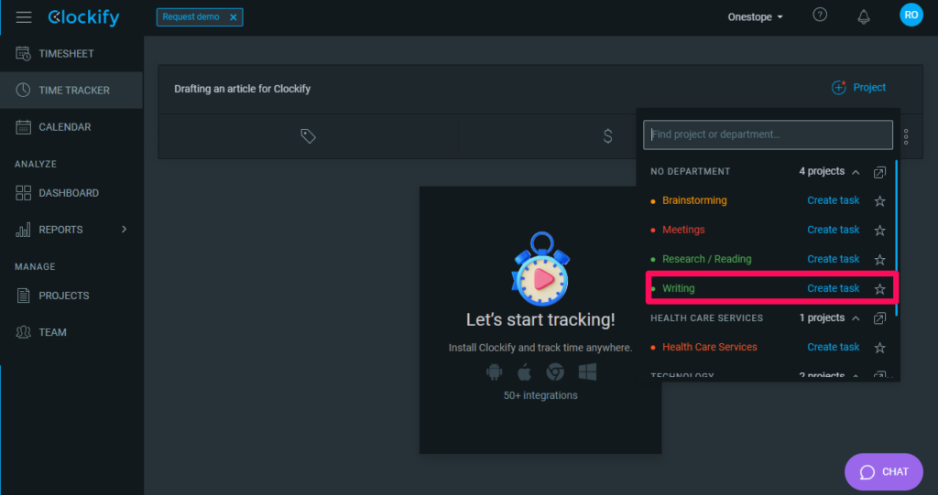Create task for Brainstorming
938x495 pixels.
pos(833,200)
